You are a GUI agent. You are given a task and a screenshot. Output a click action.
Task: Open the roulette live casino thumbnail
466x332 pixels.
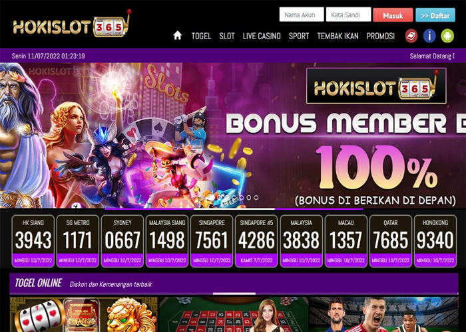pos(234,314)
